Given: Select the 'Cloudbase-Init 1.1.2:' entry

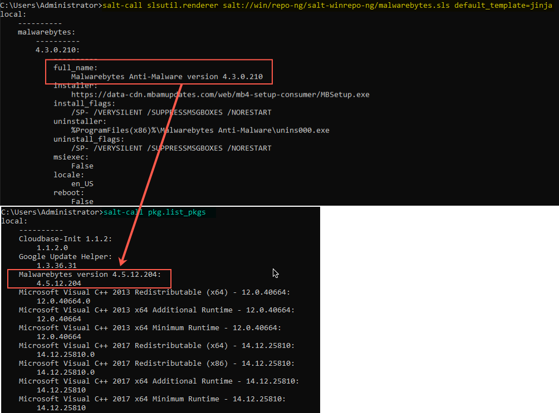Looking at the screenshot, I should point(65,239).
